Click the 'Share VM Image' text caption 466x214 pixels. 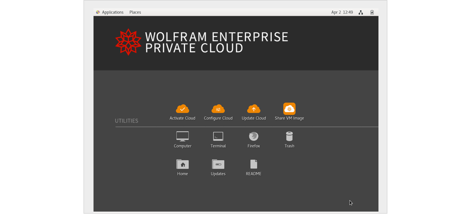pos(289,118)
